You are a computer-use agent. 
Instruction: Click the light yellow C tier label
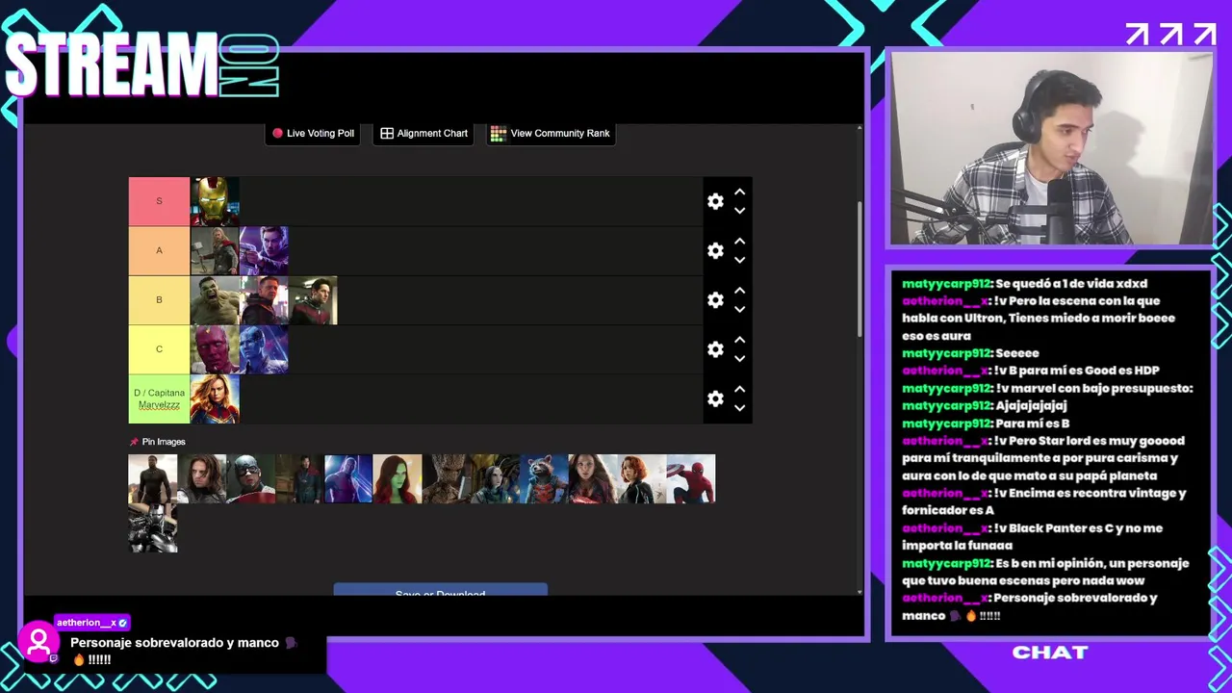(x=159, y=348)
